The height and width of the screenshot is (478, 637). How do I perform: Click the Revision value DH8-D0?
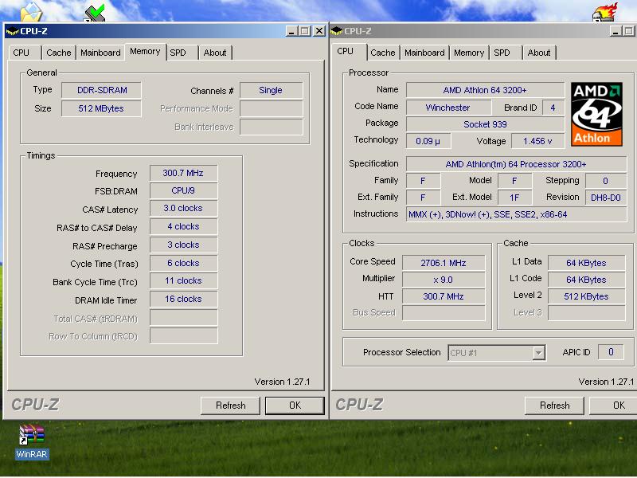pyautogui.click(x=606, y=198)
